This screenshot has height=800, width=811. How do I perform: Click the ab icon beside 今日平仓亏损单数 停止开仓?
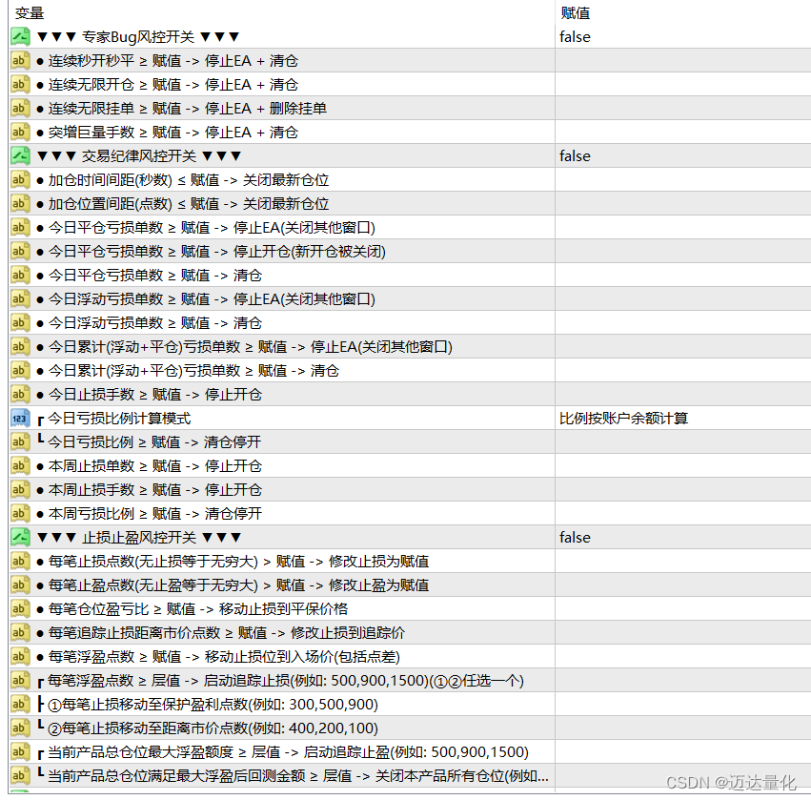pyautogui.click(x=20, y=251)
